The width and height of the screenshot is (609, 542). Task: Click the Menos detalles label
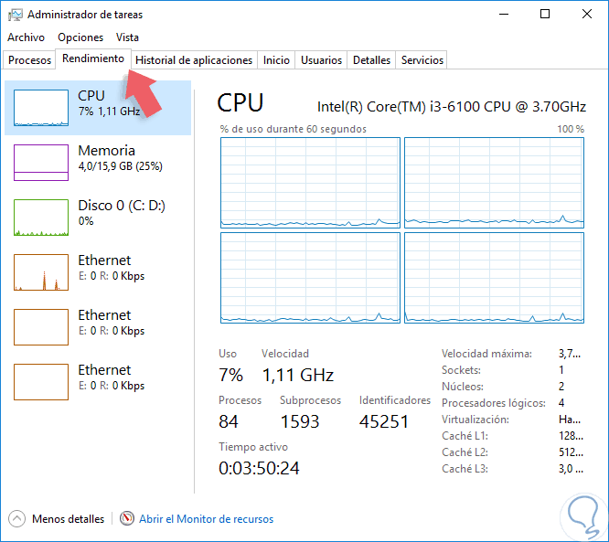click(x=68, y=519)
